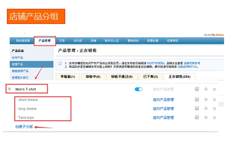The width and height of the screenshot is (231, 141).
Task: Open the 我的速卖通 navigation tab
Action: (23, 41)
